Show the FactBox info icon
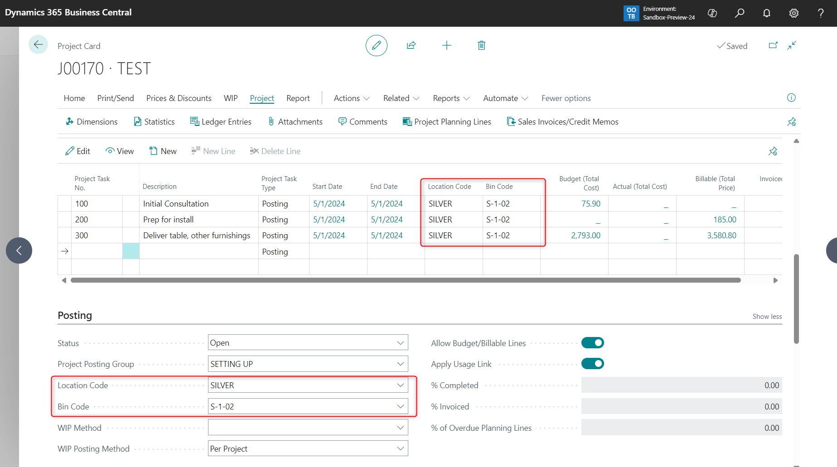Image resolution: width=837 pixels, height=467 pixels. pos(791,98)
